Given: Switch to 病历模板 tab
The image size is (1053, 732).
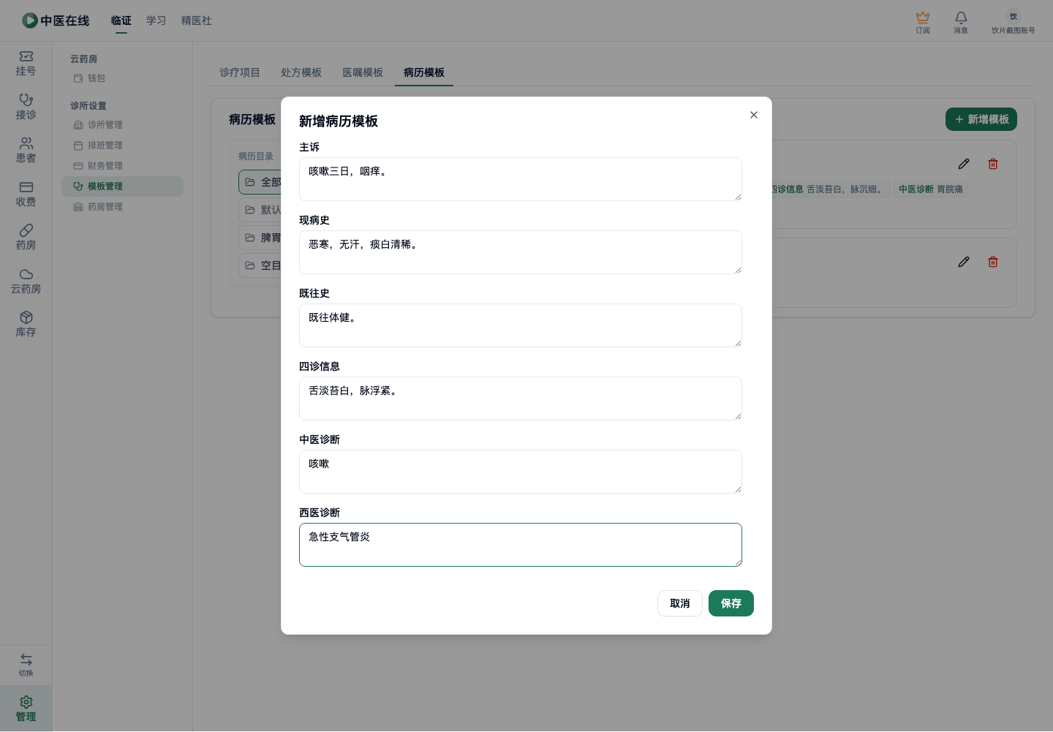Looking at the screenshot, I should [x=424, y=72].
